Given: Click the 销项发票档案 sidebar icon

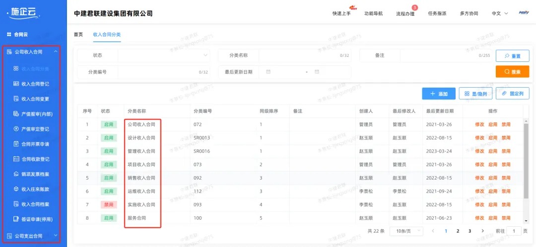Looking at the screenshot, I should point(16,174).
